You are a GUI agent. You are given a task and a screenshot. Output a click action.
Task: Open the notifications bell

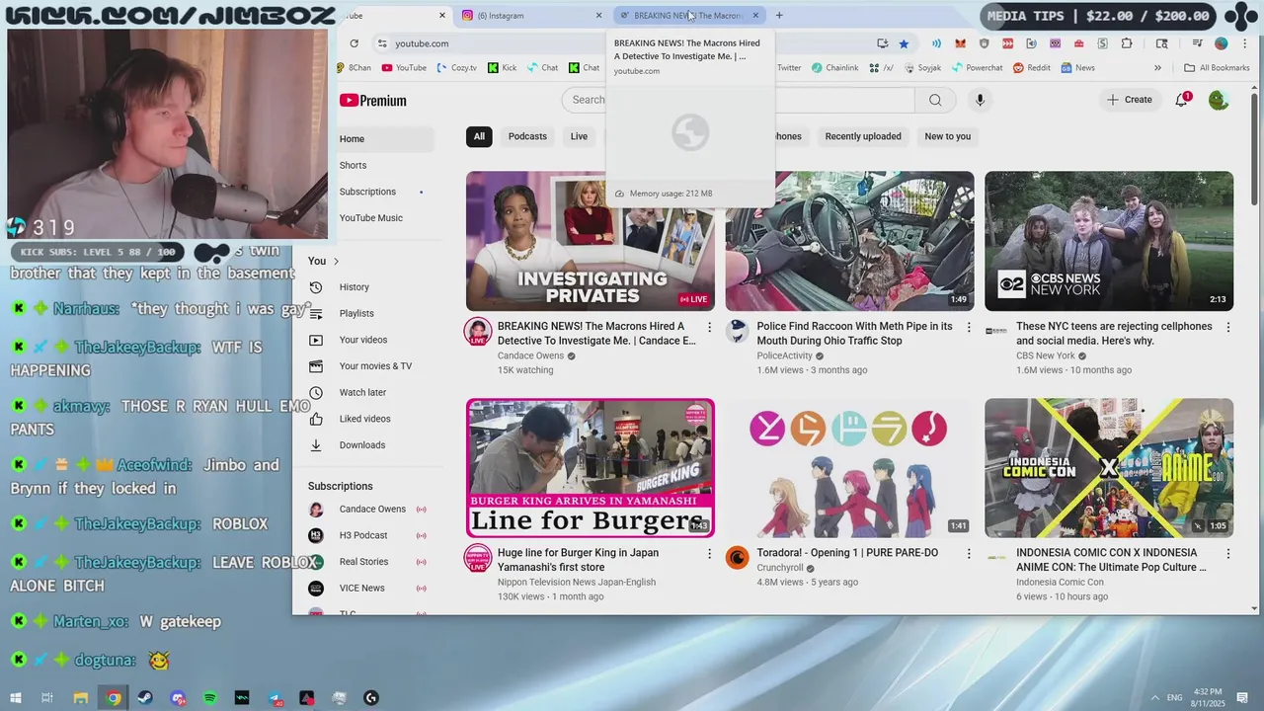(x=1181, y=99)
